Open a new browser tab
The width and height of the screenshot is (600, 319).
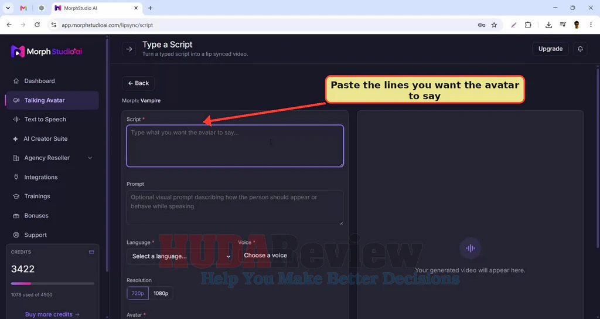click(x=151, y=8)
